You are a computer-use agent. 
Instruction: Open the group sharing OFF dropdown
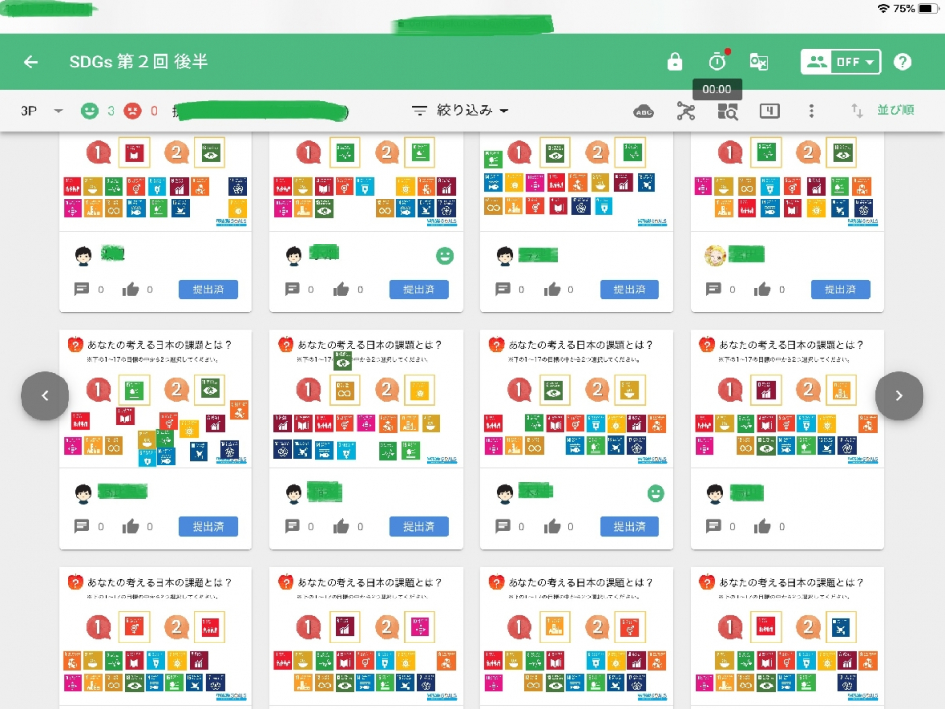(841, 62)
